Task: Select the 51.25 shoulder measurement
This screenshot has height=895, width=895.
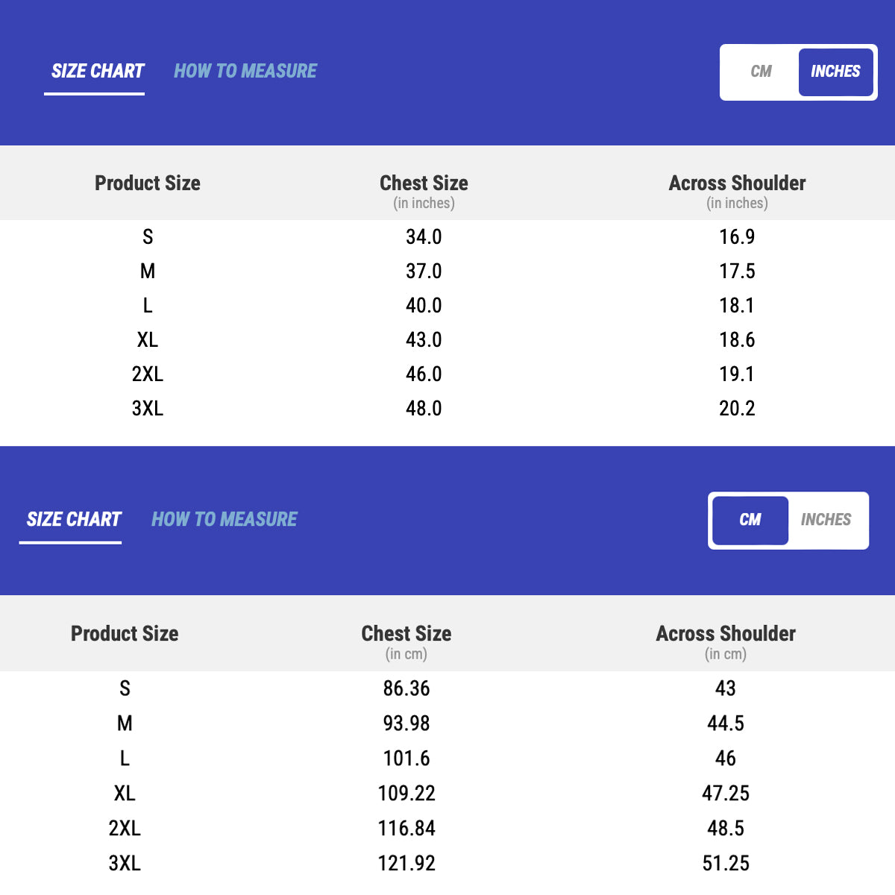Action: point(726,864)
